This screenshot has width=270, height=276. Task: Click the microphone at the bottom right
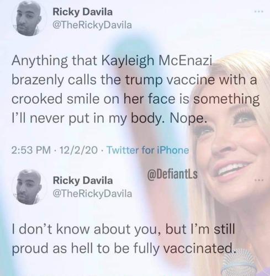239,262
